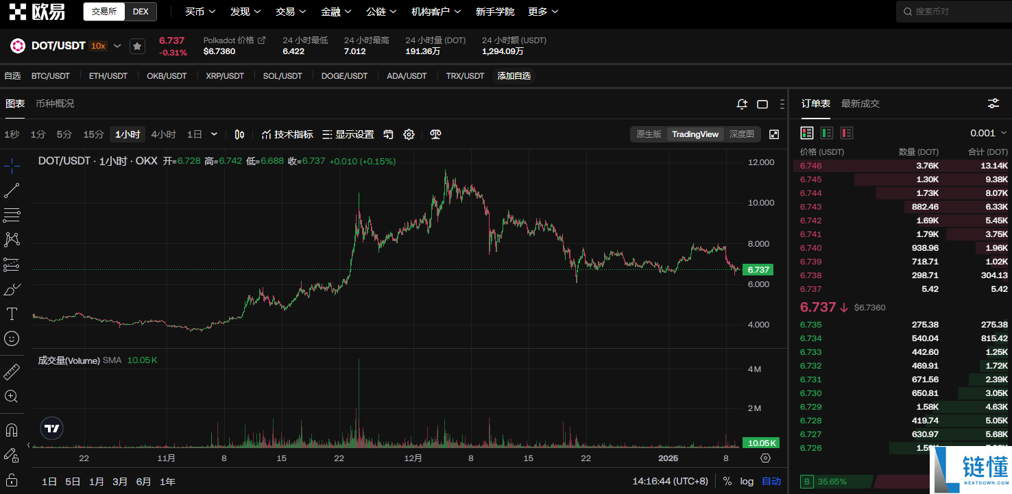Expand more timeframes dropdown after 1日
The width and height of the screenshot is (1012, 494).
coord(214,134)
